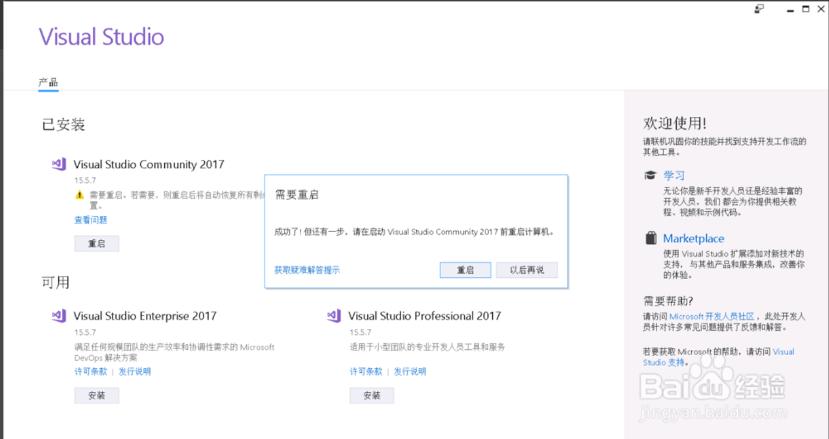The image size is (829, 439).
Task: Click 重启 under Visual Studio Community 2017
Action: (96, 243)
